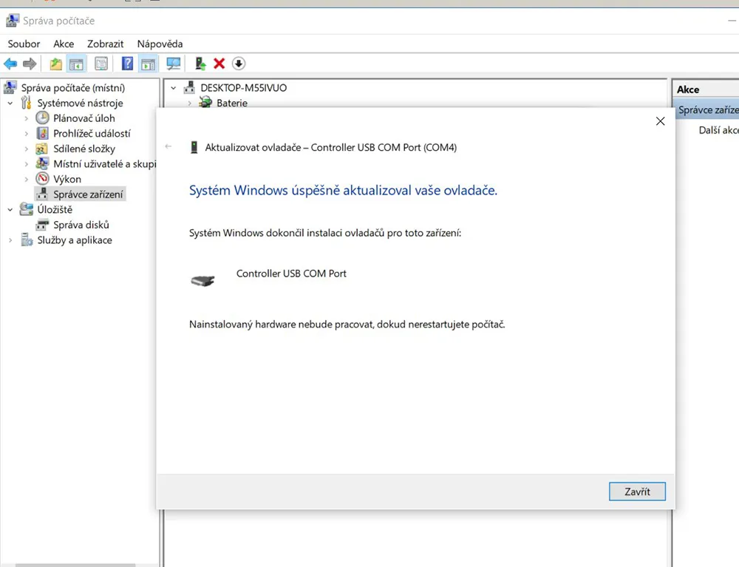Click the Back arrow toolbar icon

tap(10, 64)
